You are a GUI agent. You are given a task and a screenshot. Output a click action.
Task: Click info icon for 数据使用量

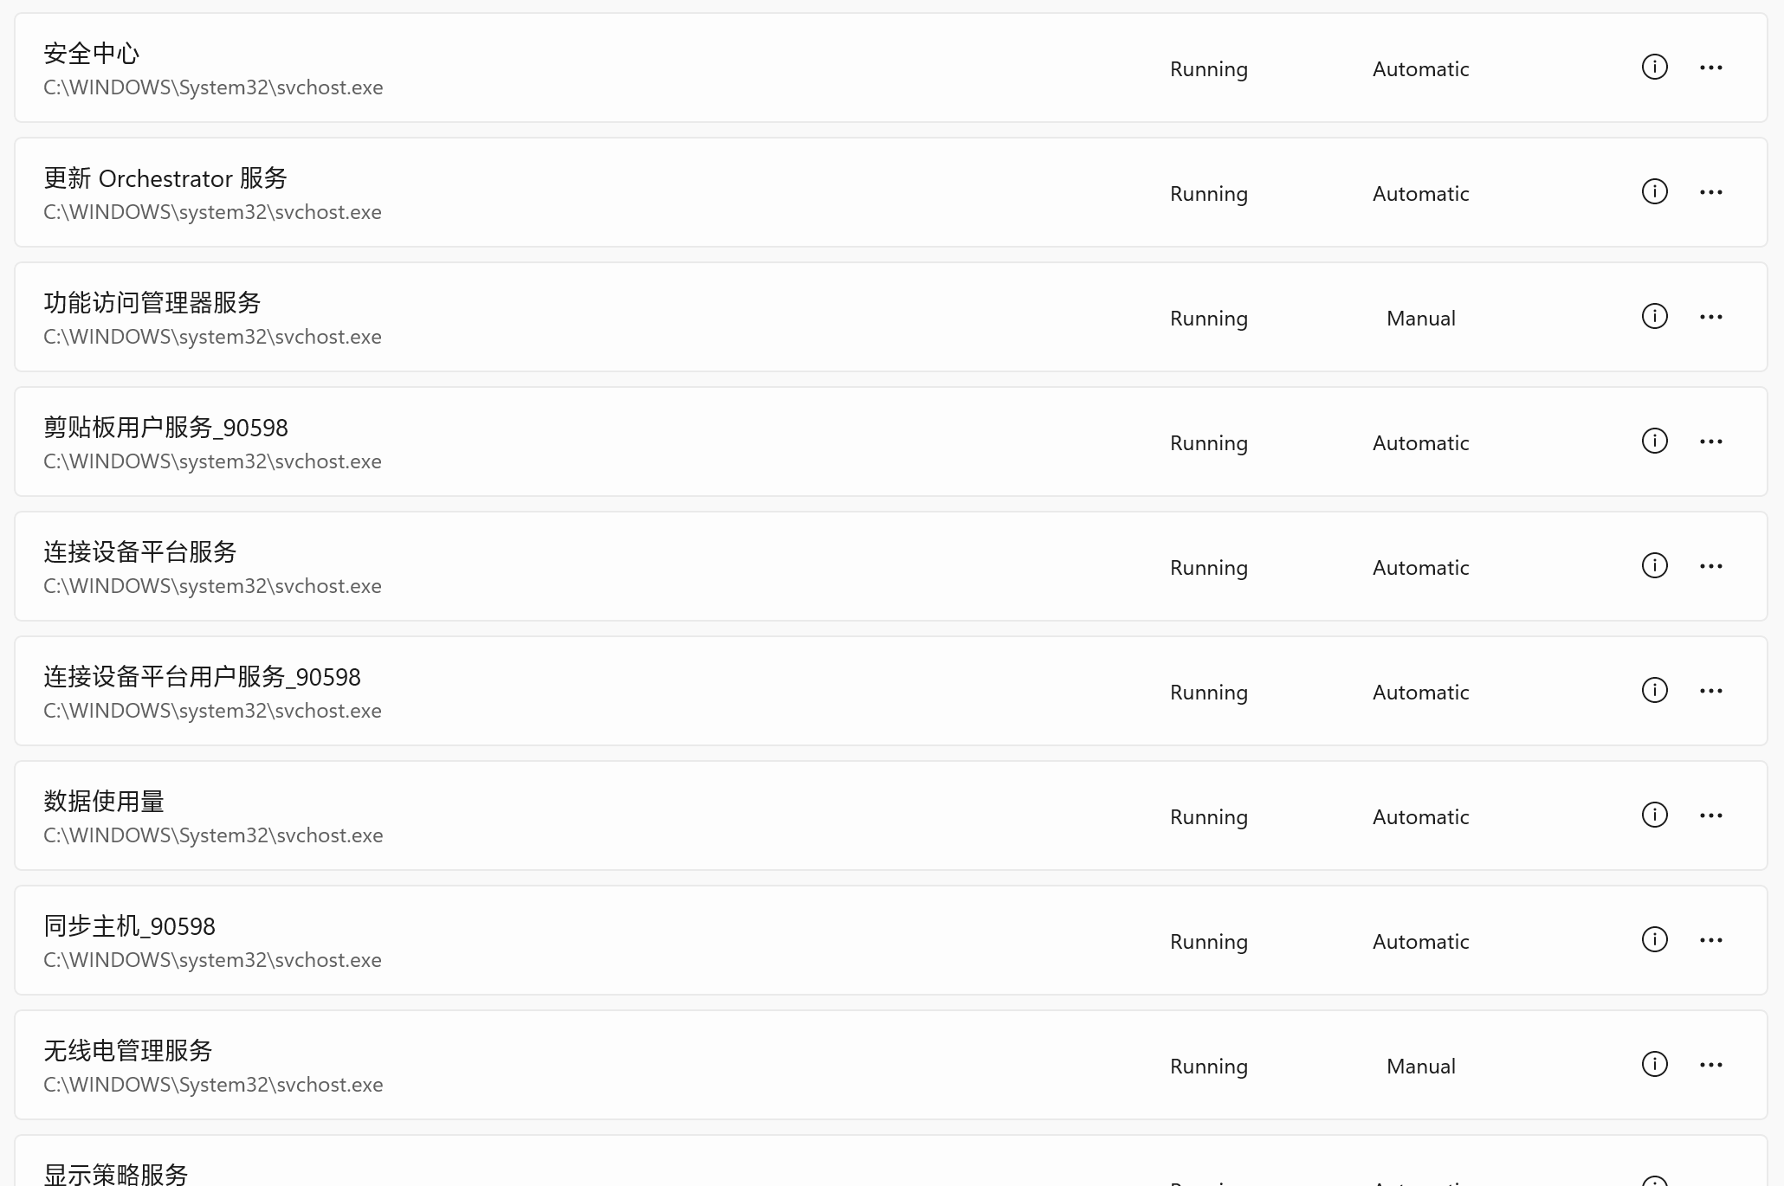tap(1654, 815)
